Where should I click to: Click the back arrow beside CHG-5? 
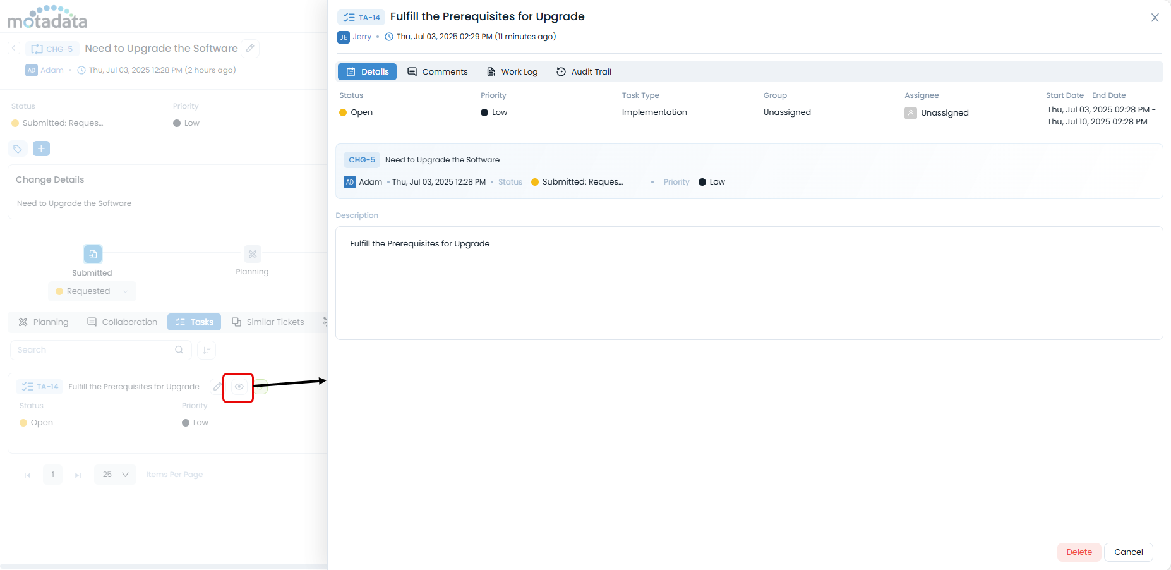tap(14, 49)
